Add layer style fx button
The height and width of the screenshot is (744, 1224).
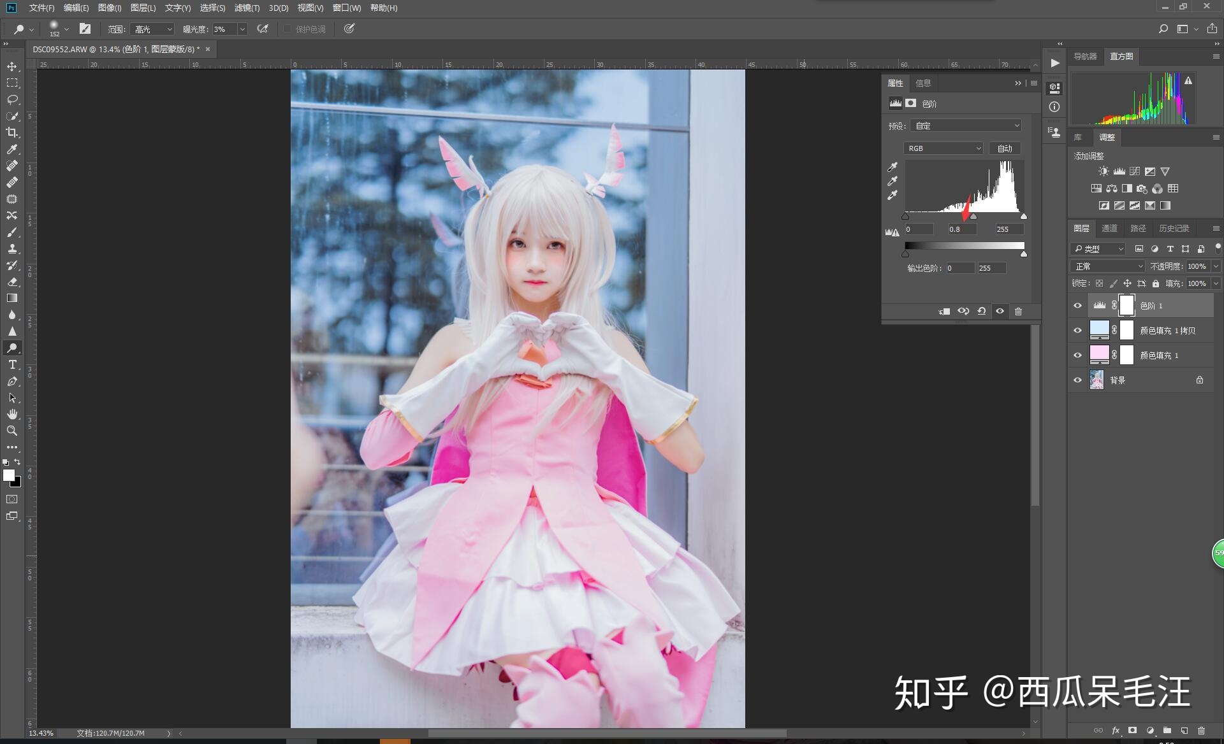click(1116, 731)
